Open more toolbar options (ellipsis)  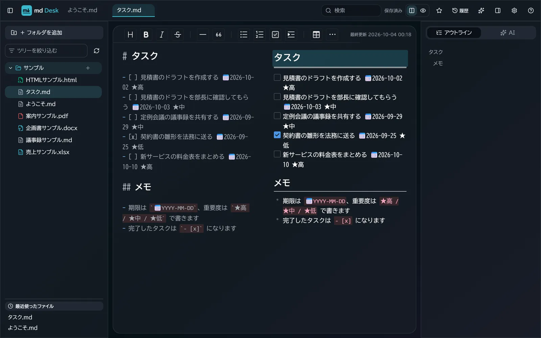[332, 34]
